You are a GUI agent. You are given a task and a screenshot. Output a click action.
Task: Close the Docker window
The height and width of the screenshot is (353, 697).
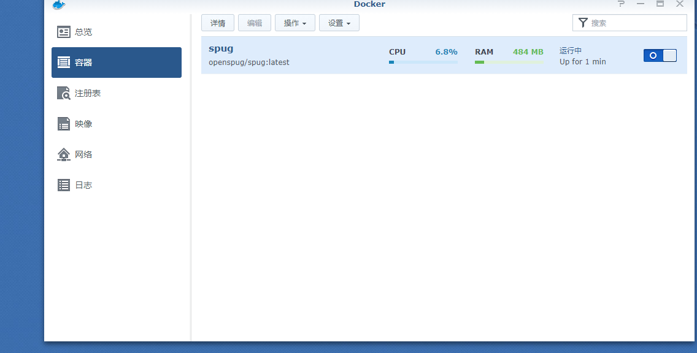coord(680,4)
